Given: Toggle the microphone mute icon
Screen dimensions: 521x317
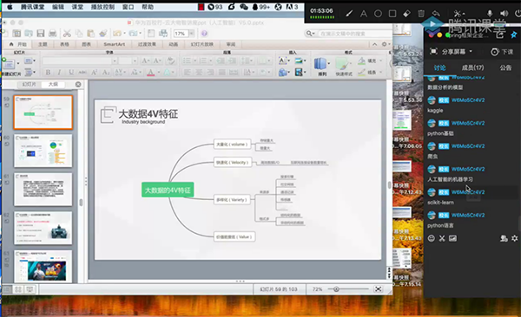Looking at the screenshot, I should pos(490,14).
